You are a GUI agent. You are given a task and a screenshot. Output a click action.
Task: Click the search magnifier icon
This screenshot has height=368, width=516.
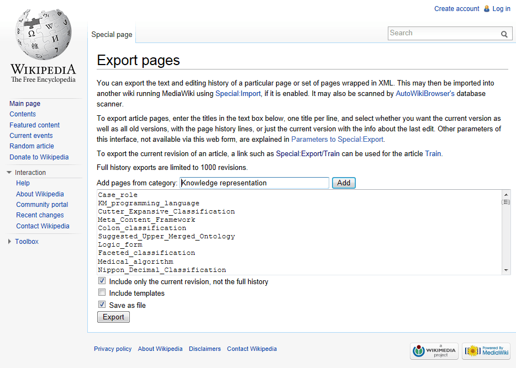[x=504, y=34]
